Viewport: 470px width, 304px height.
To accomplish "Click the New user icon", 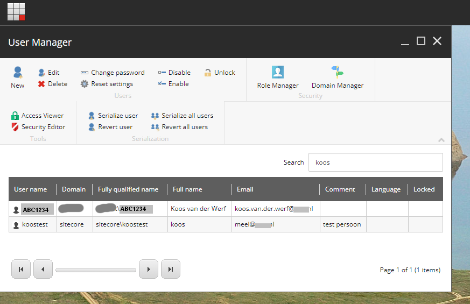I will click(x=18, y=73).
